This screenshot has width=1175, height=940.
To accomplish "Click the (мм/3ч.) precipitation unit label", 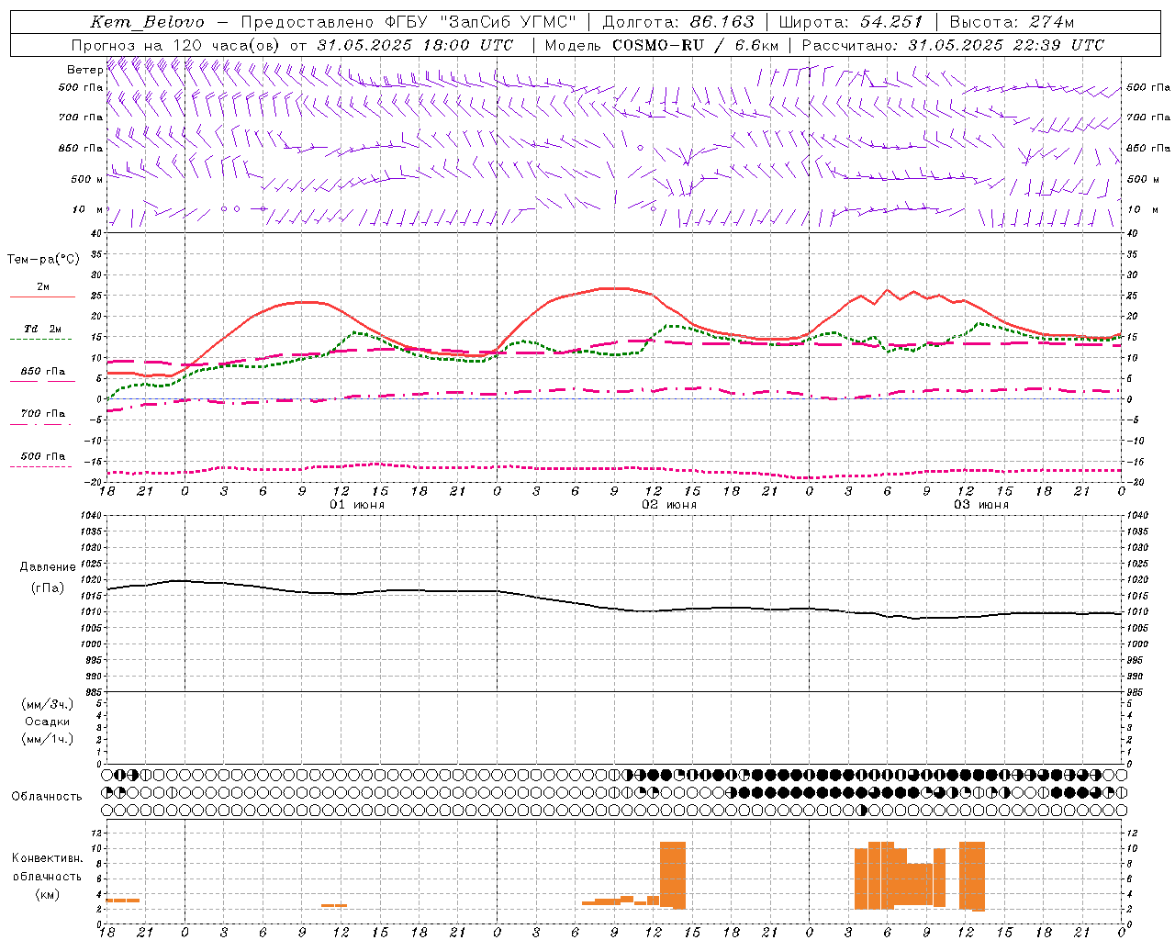I will pyautogui.click(x=48, y=704).
